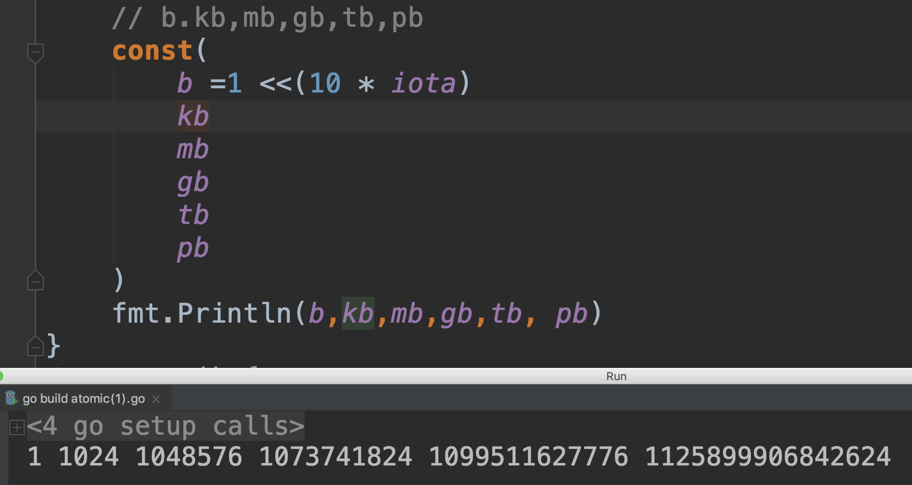Click the 'const' keyword
This screenshot has width=912, height=485.
coord(152,51)
